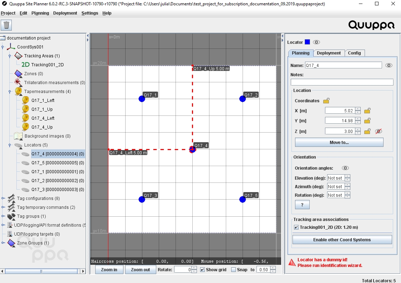The width and height of the screenshot is (401, 283).
Task: Click the Locators group icon
Action: click(19, 145)
